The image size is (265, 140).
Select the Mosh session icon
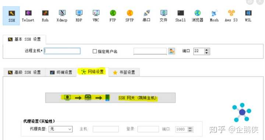click(214, 16)
